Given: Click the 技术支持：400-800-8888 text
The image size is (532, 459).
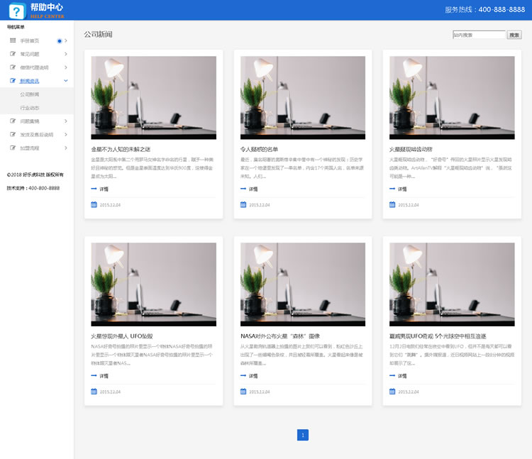Looking at the screenshot, I should click(x=33, y=188).
